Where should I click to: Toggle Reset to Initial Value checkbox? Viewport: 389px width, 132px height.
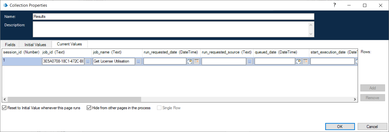coord(4,108)
